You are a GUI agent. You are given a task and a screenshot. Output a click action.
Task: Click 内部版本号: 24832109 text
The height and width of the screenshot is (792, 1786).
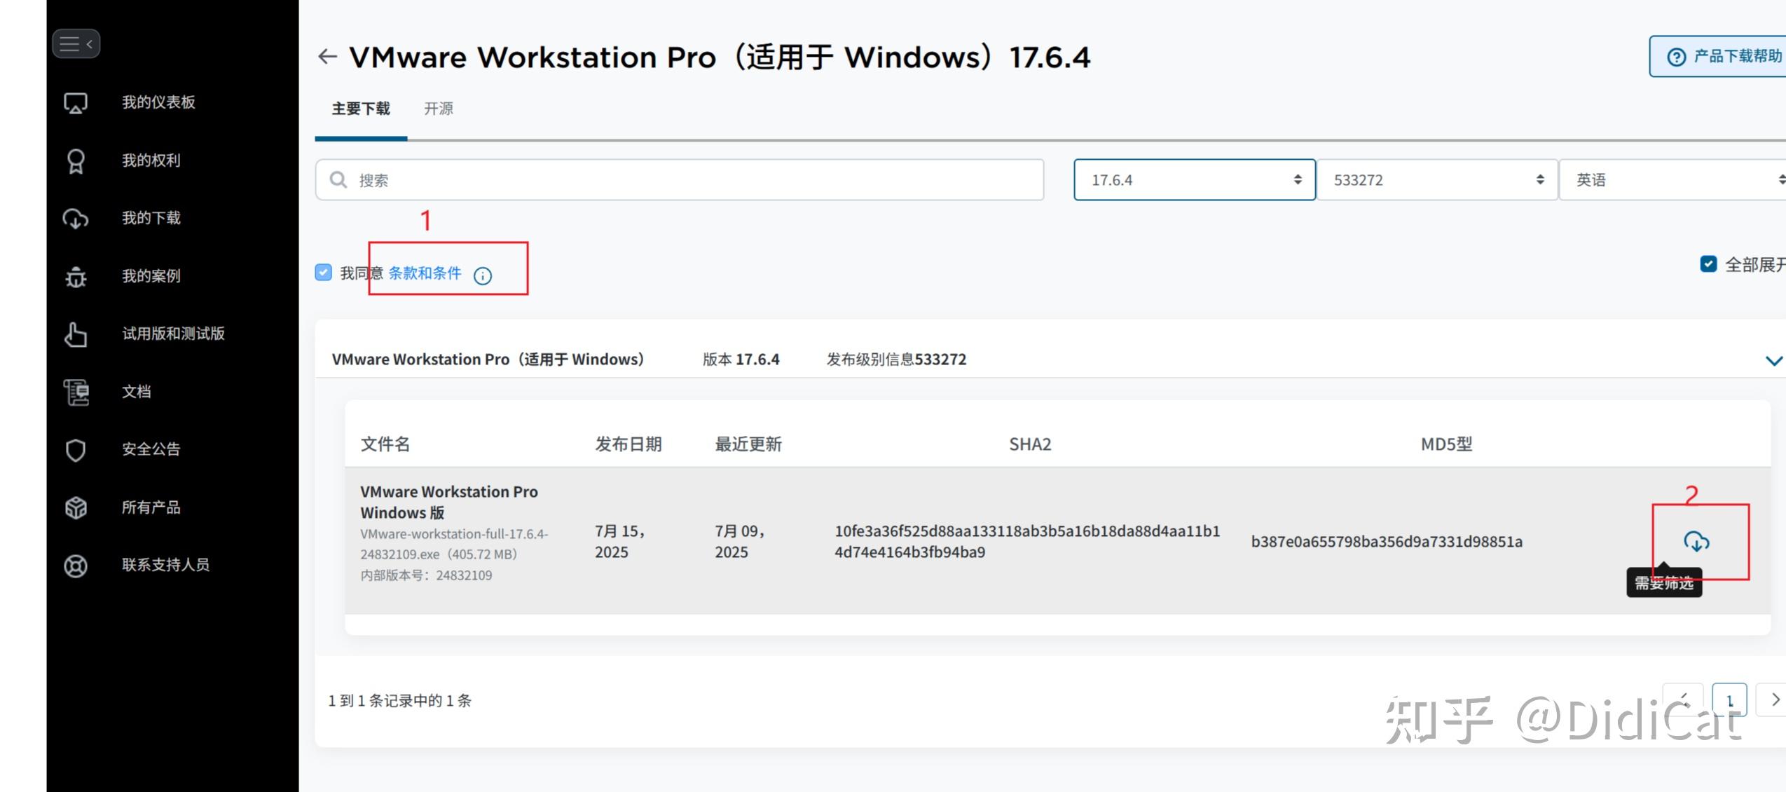coord(426,575)
